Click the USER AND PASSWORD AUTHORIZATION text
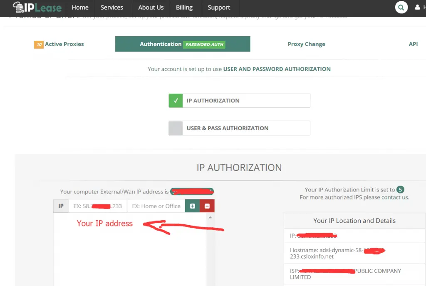 point(277,69)
